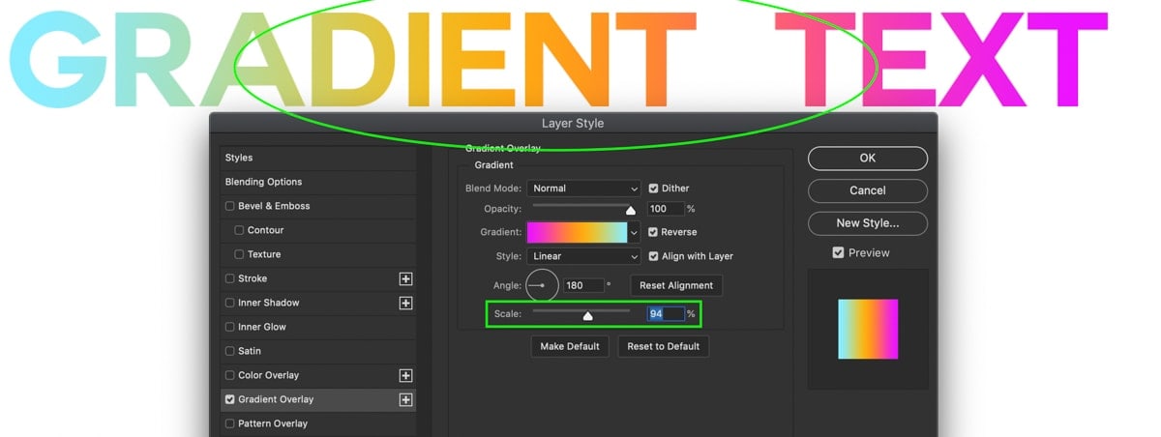1161x437 pixels.
Task: Select Blending Options in the list
Action: pyautogui.click(x=318, y=182)
